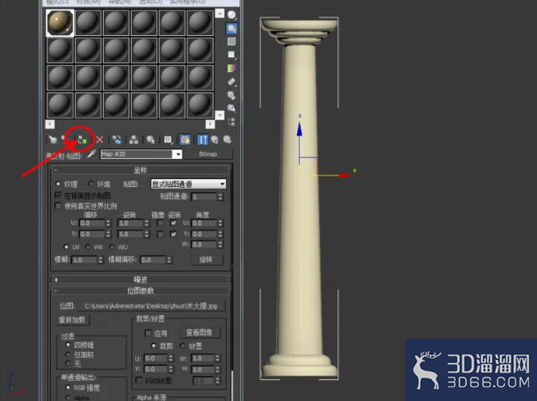Click the Make Material Copy icon
537x401 pixels.
[117, 140]
